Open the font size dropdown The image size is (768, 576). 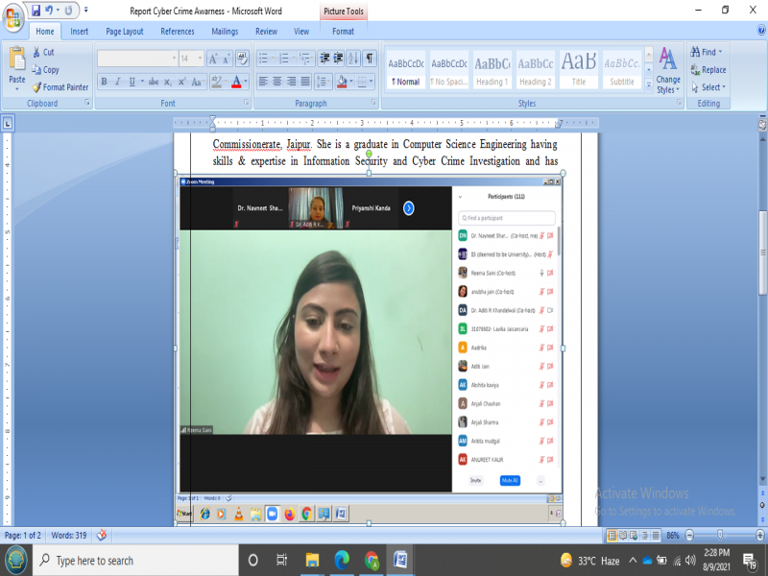point(199,59)
